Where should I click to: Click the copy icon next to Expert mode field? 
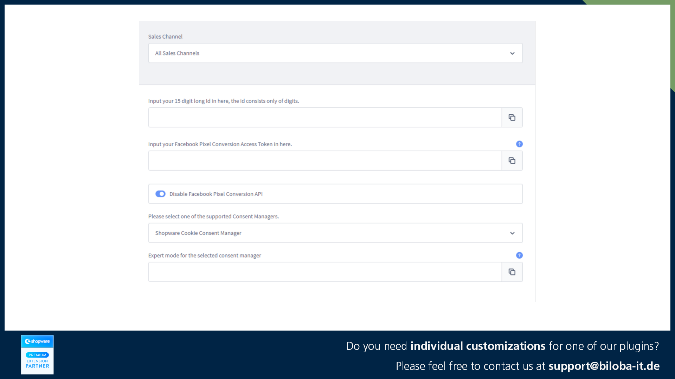point(512,272)
